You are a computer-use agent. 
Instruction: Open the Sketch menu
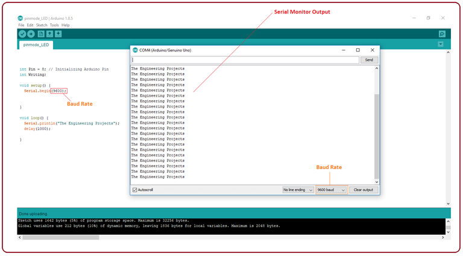(x=41, y=25)
